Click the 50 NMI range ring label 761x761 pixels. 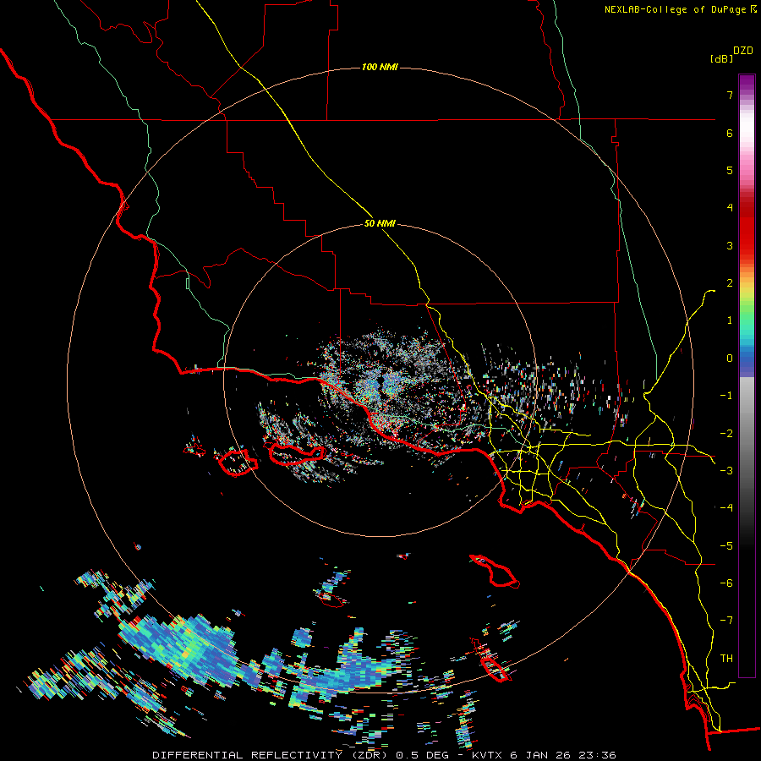pos(380,224)
